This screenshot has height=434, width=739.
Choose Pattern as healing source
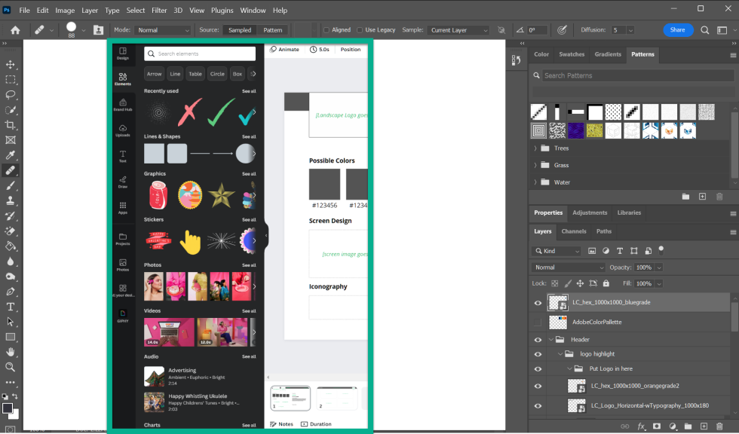(272, 30)
